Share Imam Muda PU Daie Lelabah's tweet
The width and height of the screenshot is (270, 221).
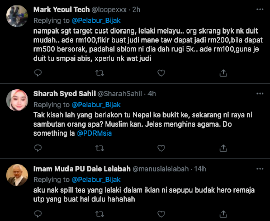pos(223,214)
